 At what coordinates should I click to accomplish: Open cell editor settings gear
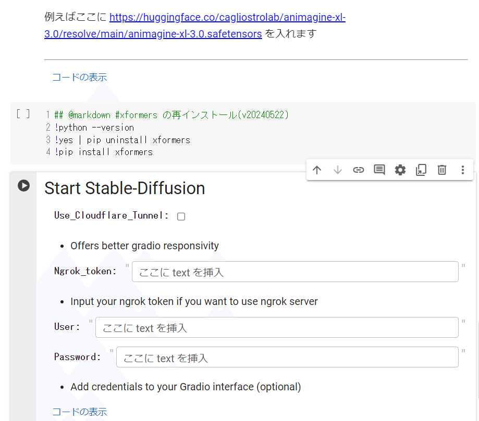tap(400, 170)
